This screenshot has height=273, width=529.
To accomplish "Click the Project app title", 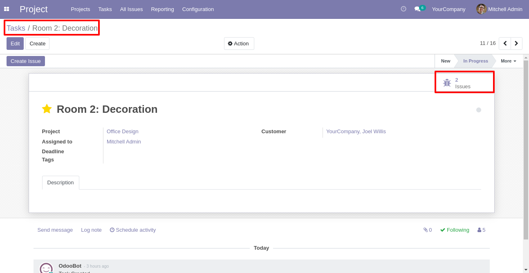I will [x=34, y=9].
